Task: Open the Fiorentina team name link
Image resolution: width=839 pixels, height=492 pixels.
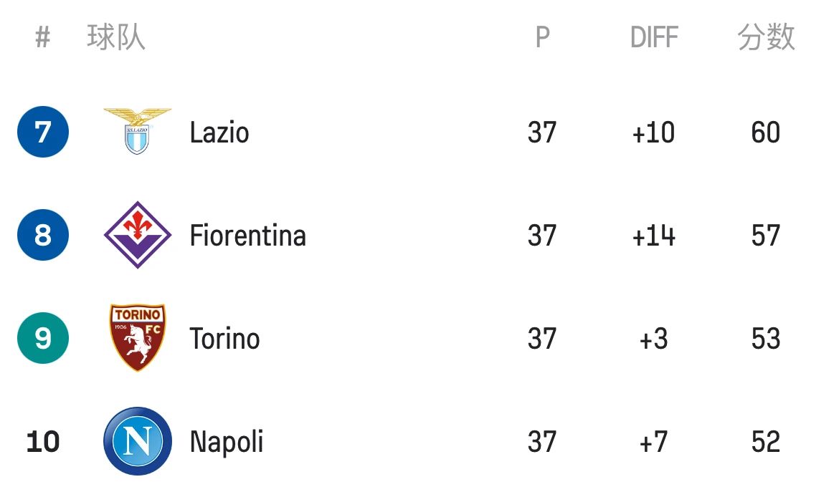Action: (247, 236)
